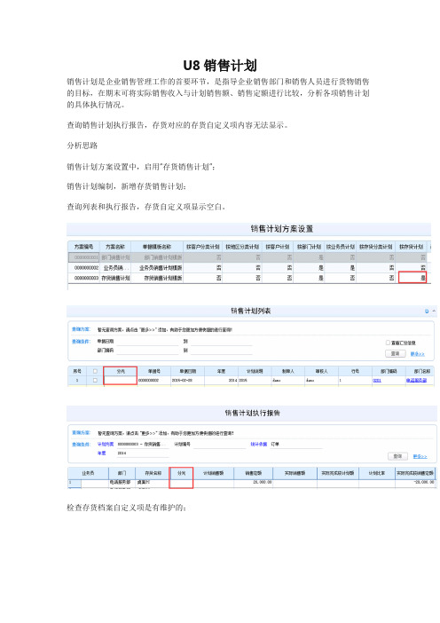Screen dimensions: 440x623
Task: Collapse the 销售计划列表 panel with the arrow
Action: click(434, 311)
